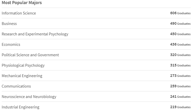Open Neuroscience and Neurobiology major
This screenshot has width=192, height=112.
tap(29, 97)
